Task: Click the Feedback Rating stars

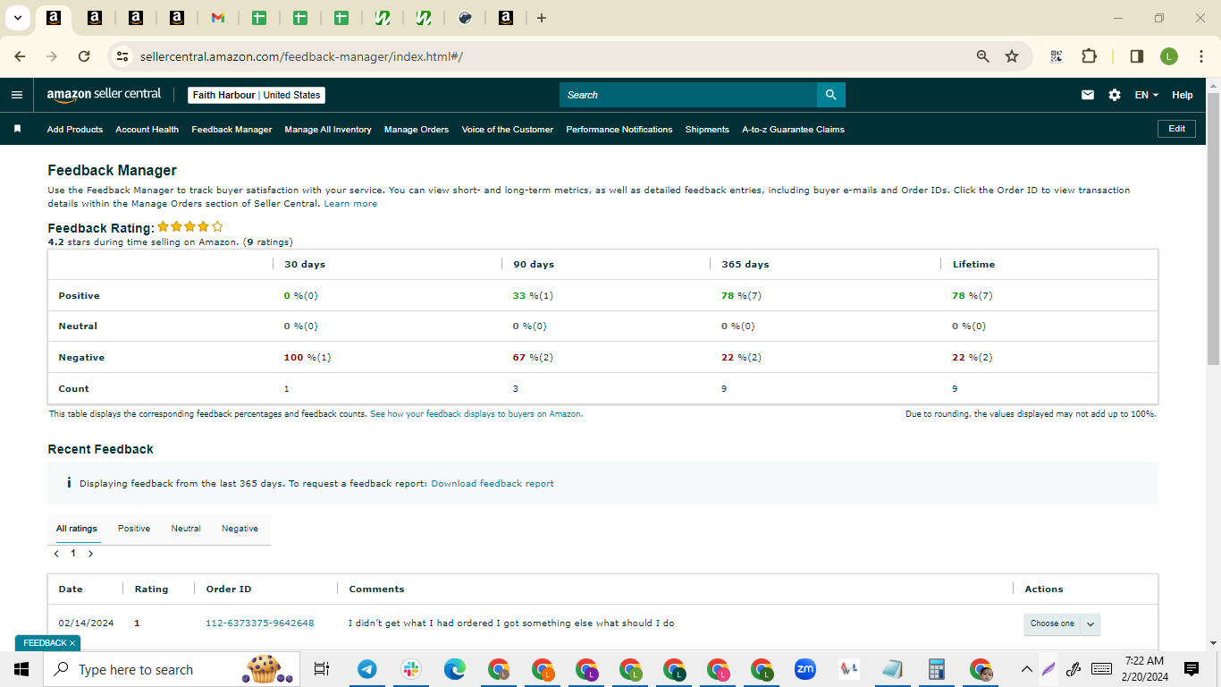Action: (190, 227)
